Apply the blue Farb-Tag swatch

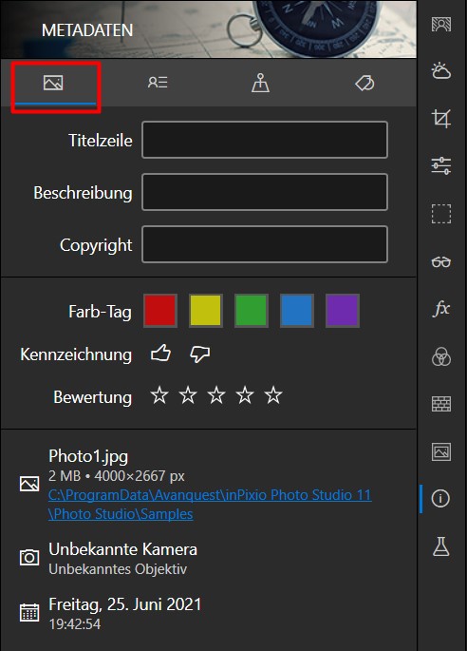pyautogui.click(x=297, y=311)
